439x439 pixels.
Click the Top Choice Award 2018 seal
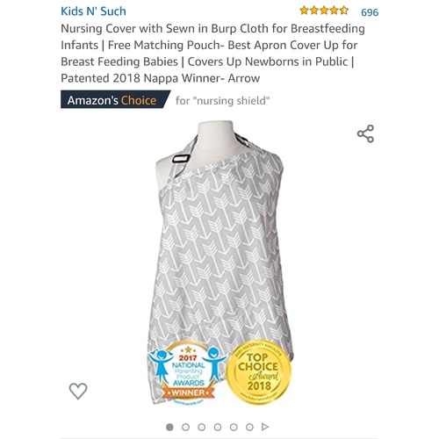pyautogui.click(x=259, y=372)
